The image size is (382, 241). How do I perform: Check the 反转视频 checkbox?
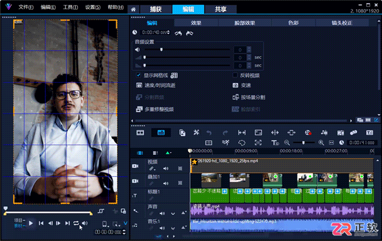point(235,75)
